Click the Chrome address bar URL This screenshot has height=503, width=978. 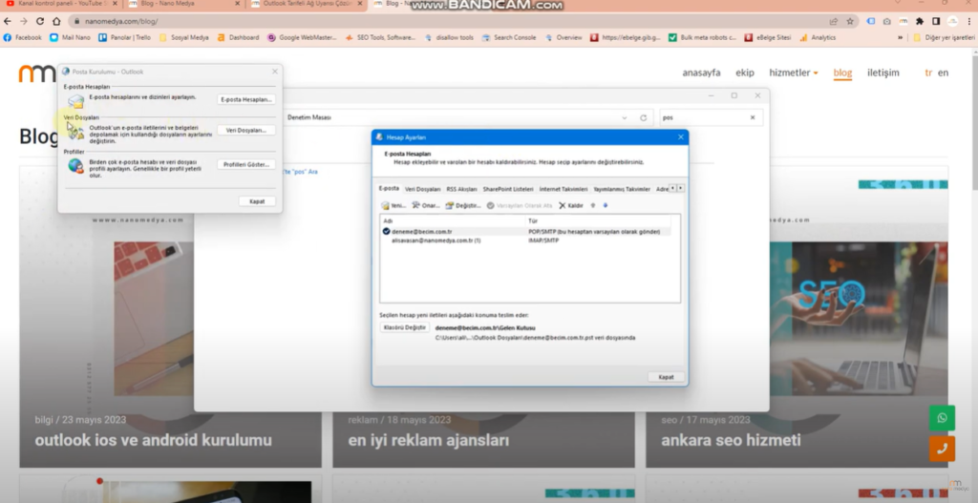(121, 21)
